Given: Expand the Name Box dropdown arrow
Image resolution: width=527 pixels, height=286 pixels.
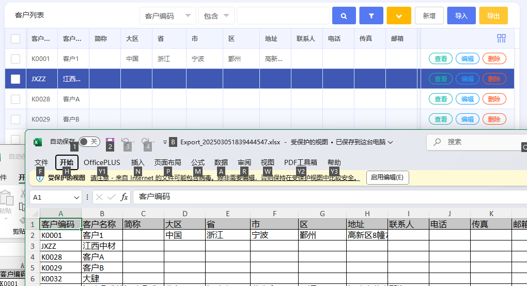Looking at the screenshot, I should point(76,198).
